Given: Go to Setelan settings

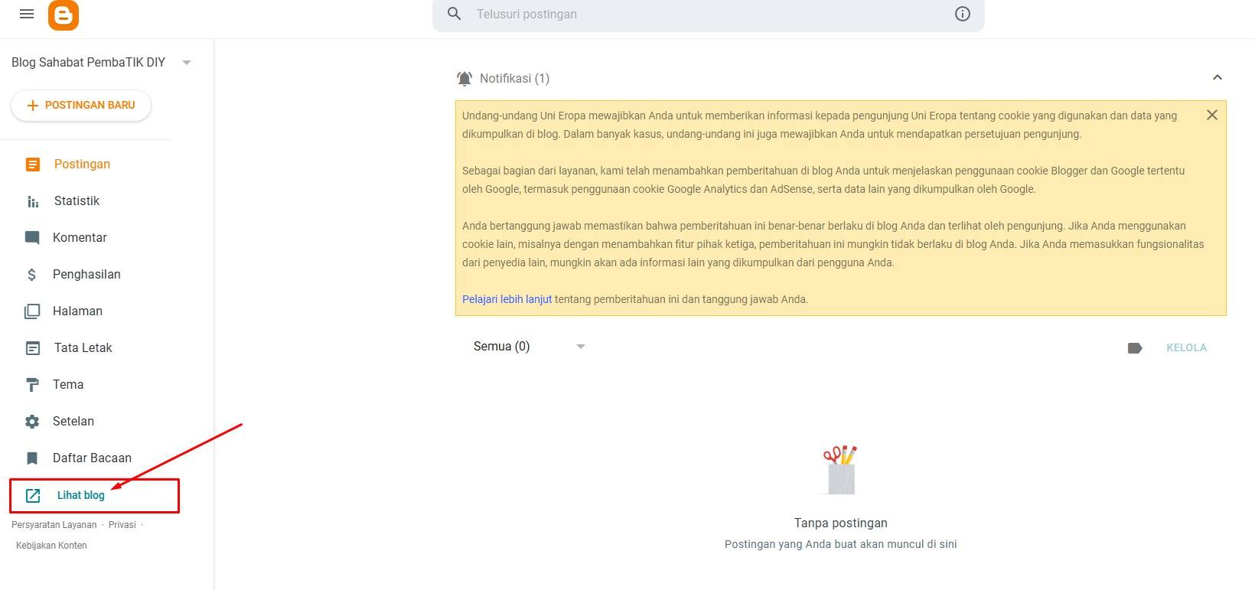Looking at the screenshot, I should pyautogui.click(x=73, y=421).
